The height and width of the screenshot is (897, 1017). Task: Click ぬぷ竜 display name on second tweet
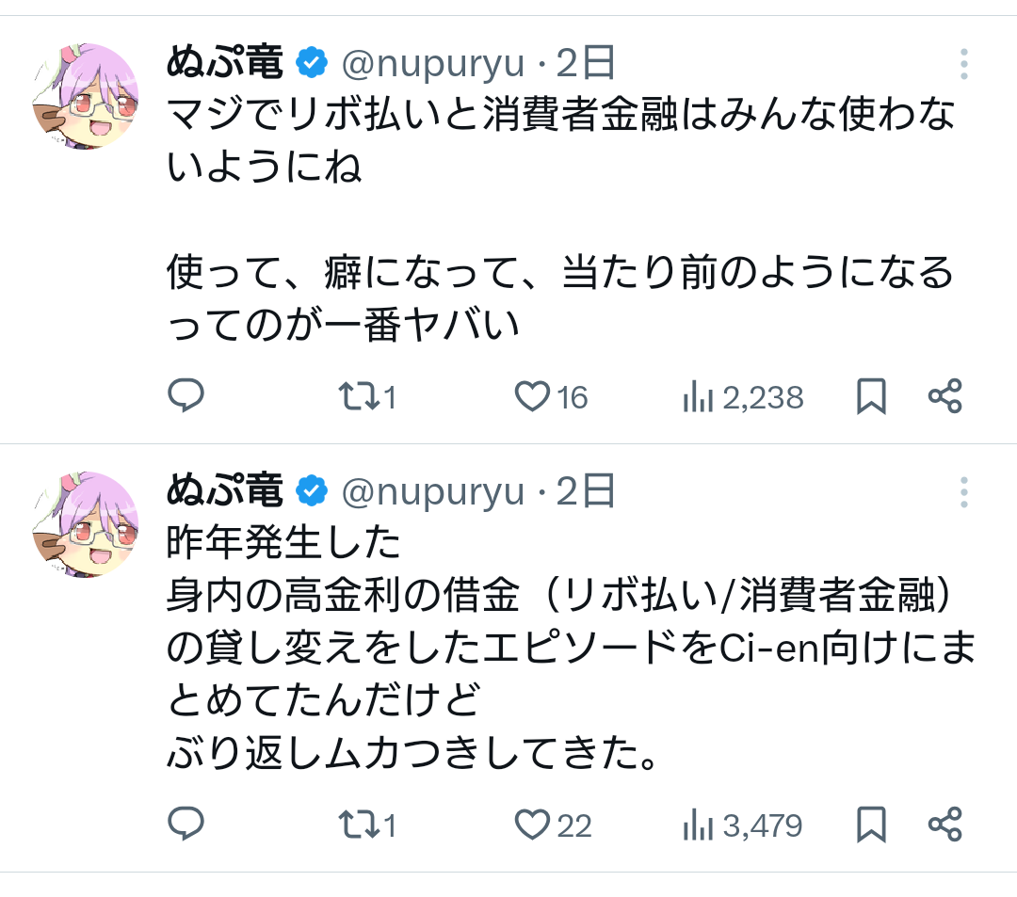(x=225, y=491)
